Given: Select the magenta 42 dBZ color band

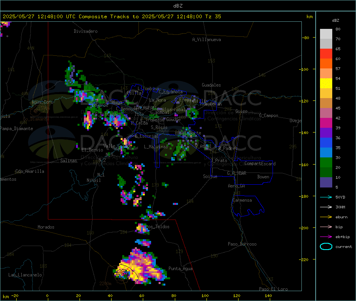Looking at the screenshot, I should pyautogui.click(x=326, y=123).
